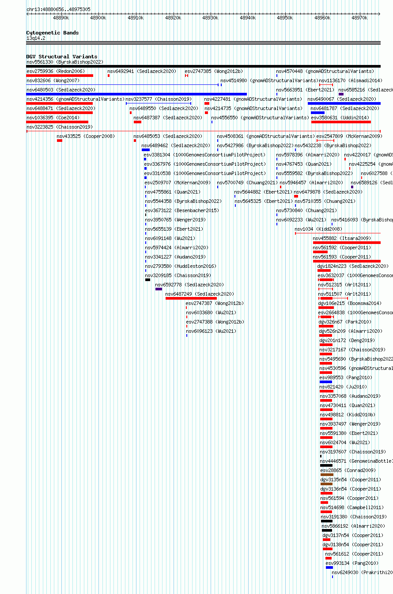Click nsv561612 (Cooper2011) label

click(x=354, y=554)
